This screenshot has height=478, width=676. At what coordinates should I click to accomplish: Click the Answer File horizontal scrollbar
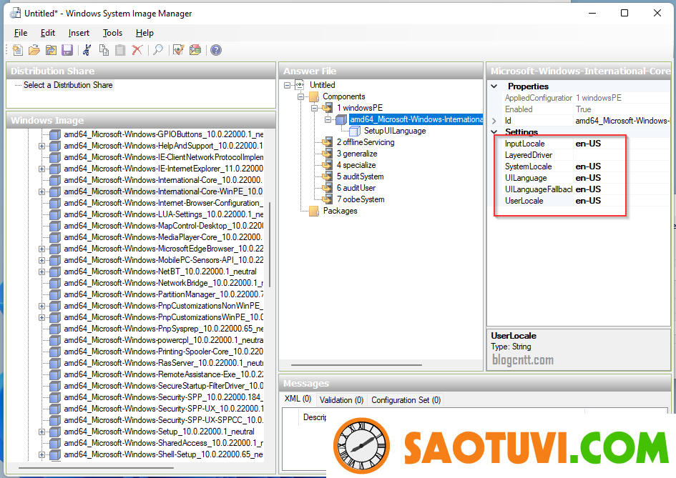356,364
